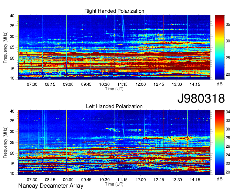Click 30 MHz frequency tick of Left Handed plot
This screenshot has height=190, width=234.
pyautogui.click(x=12, y=131)
